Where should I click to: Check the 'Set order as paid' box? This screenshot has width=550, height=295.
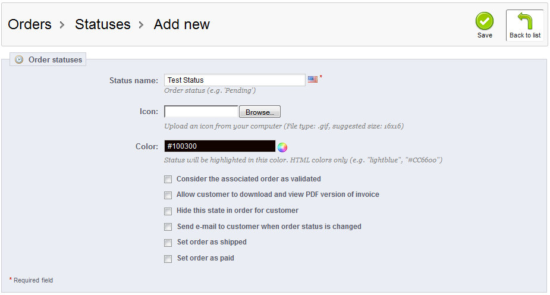coord(168,259)
